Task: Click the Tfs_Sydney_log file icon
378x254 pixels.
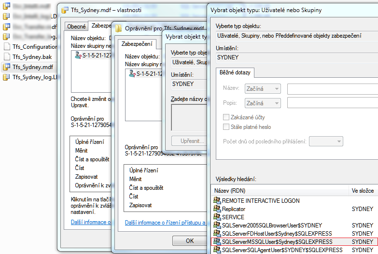Action: click(x=6, y=77)
